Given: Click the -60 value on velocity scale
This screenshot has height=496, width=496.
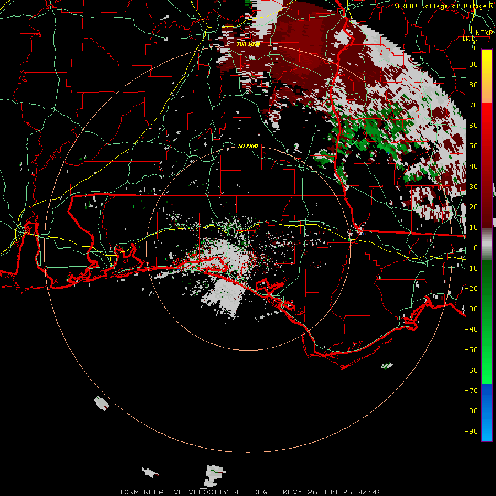Looking at the screenshot, I should (471, 370).
